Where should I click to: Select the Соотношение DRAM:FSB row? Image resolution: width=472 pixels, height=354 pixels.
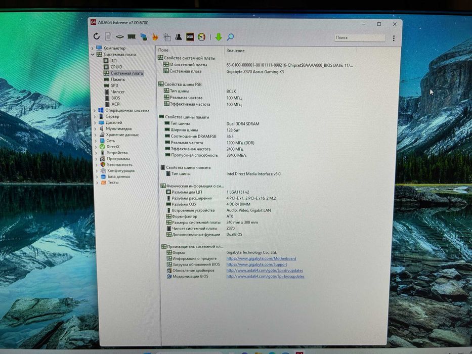(x=199, y=137)
